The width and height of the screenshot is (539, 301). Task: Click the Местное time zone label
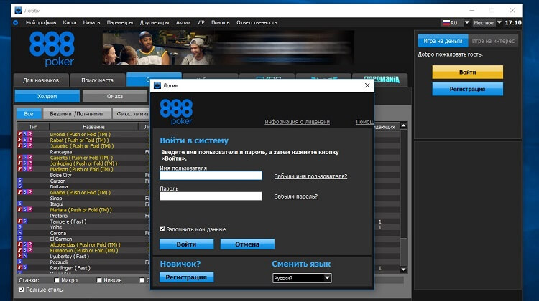[x=484, y=23]
